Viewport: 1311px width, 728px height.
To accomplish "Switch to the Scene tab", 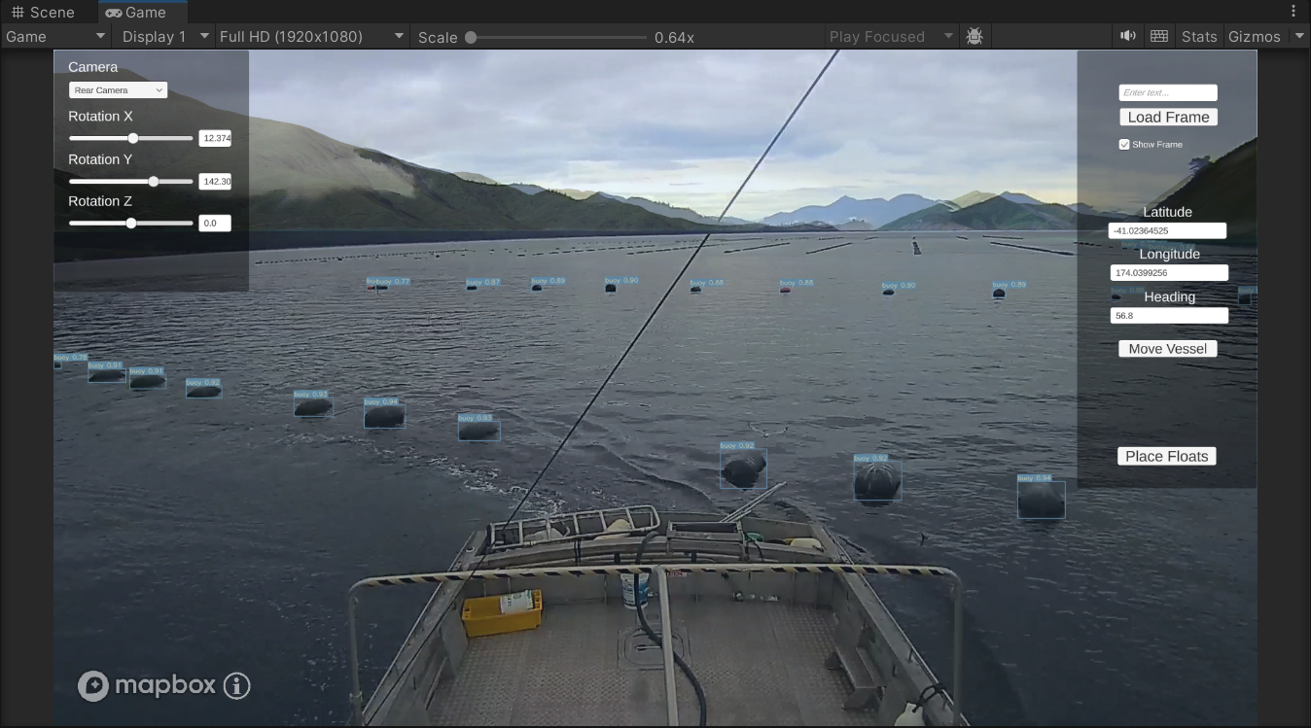I will [44, 12].
